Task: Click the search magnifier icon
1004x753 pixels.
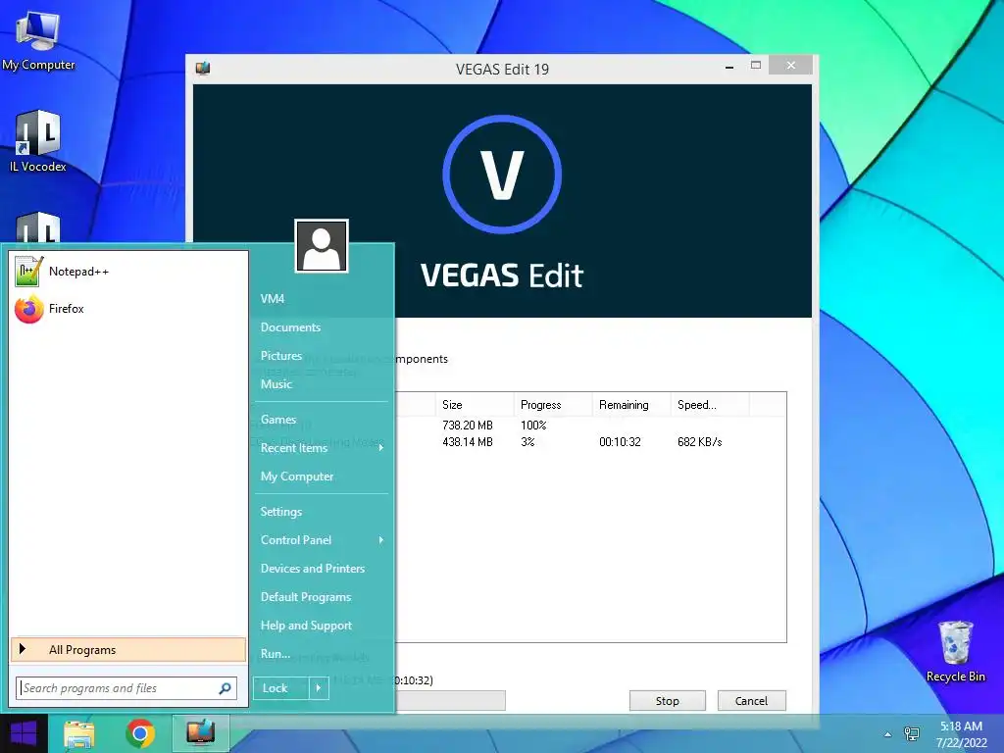Action: coord(225,688)
